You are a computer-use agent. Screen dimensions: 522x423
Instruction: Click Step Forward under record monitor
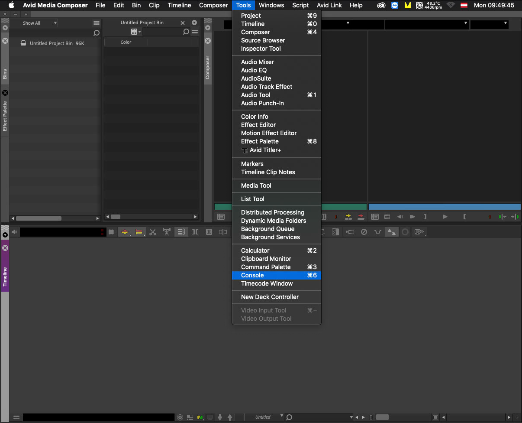412,217
